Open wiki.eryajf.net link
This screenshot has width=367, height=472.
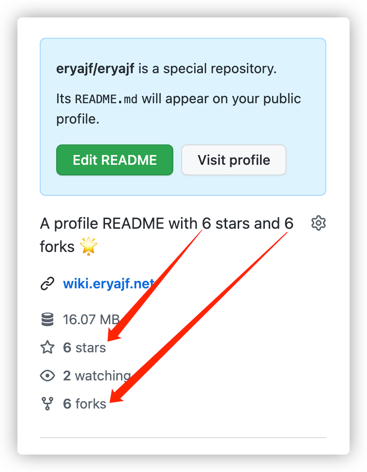click(108, 283)
